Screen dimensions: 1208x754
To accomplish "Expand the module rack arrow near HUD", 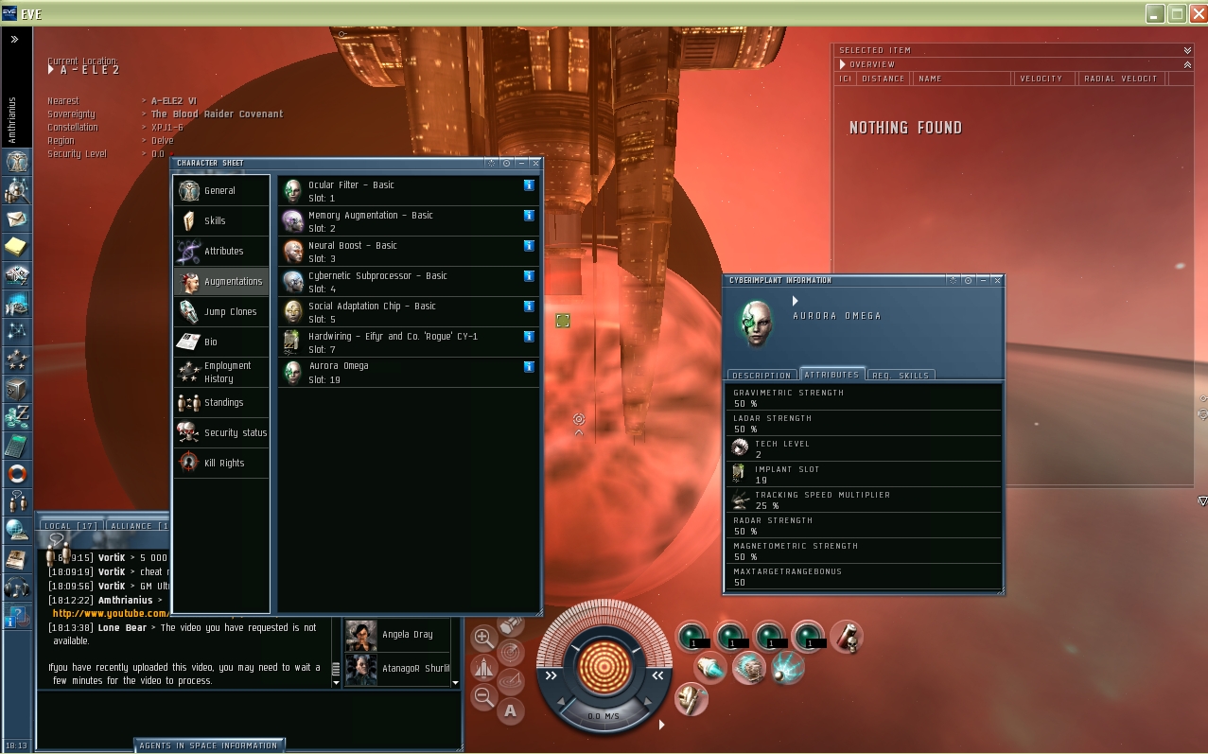I will (661, 725).
